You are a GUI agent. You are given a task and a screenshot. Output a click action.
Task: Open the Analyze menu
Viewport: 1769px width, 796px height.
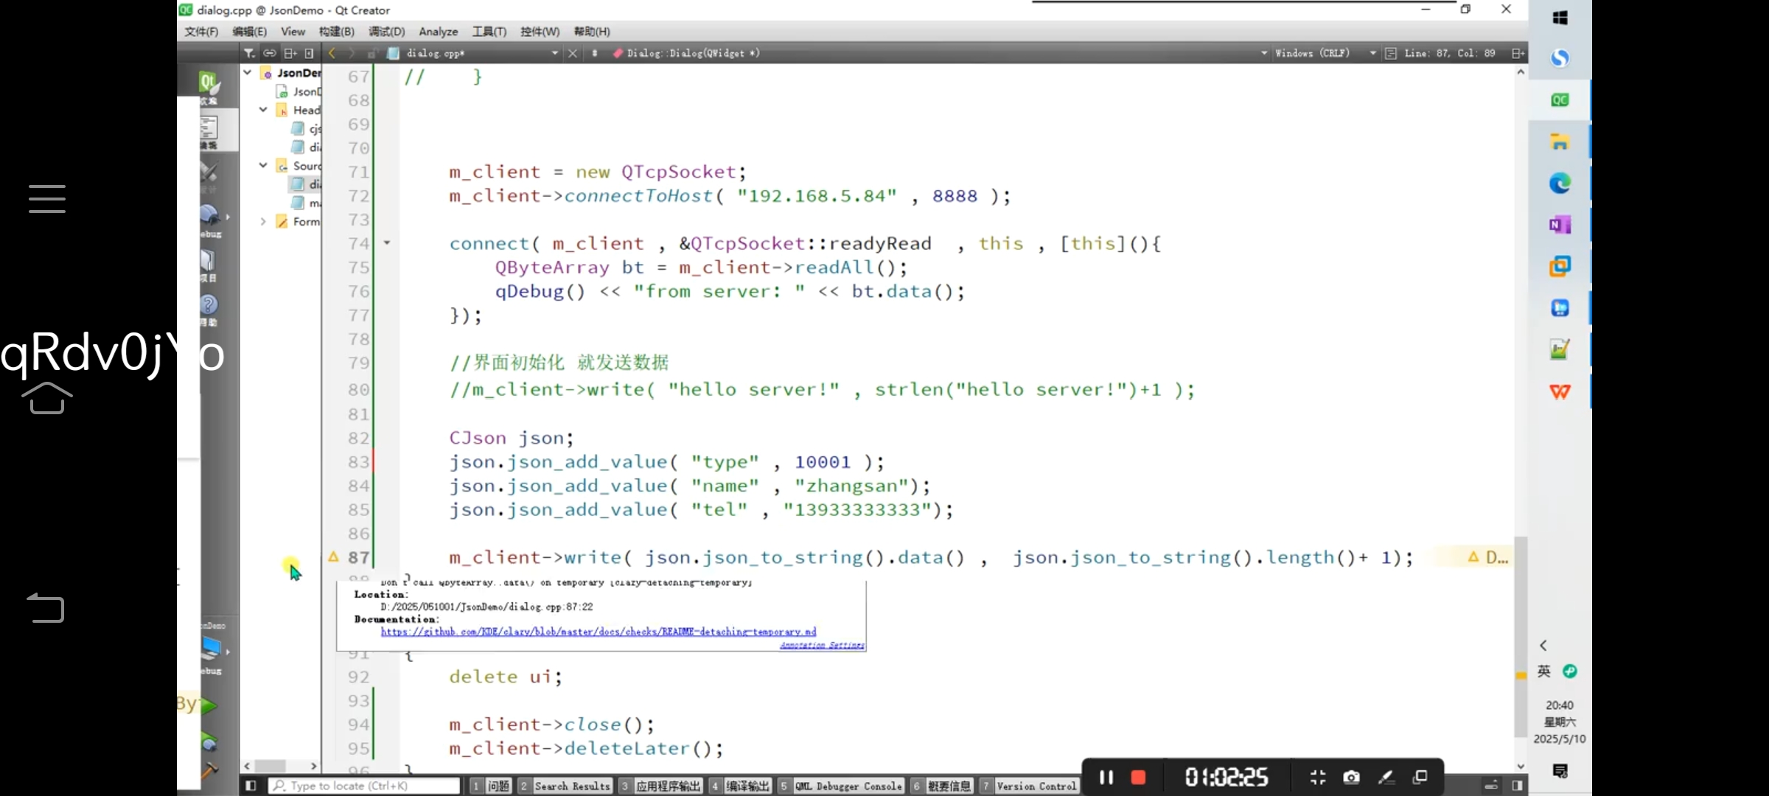tap(438, 32)
